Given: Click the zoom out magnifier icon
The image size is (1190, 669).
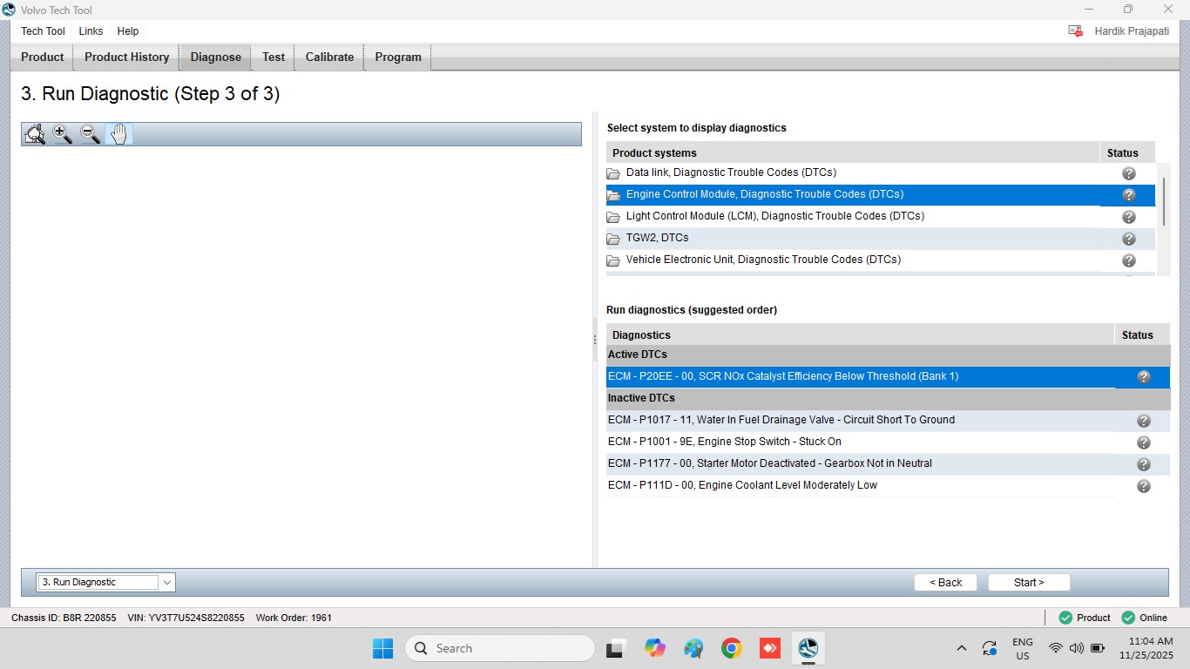Looking at the screenshot, I should pyautogui.click(x=91, y=134).
